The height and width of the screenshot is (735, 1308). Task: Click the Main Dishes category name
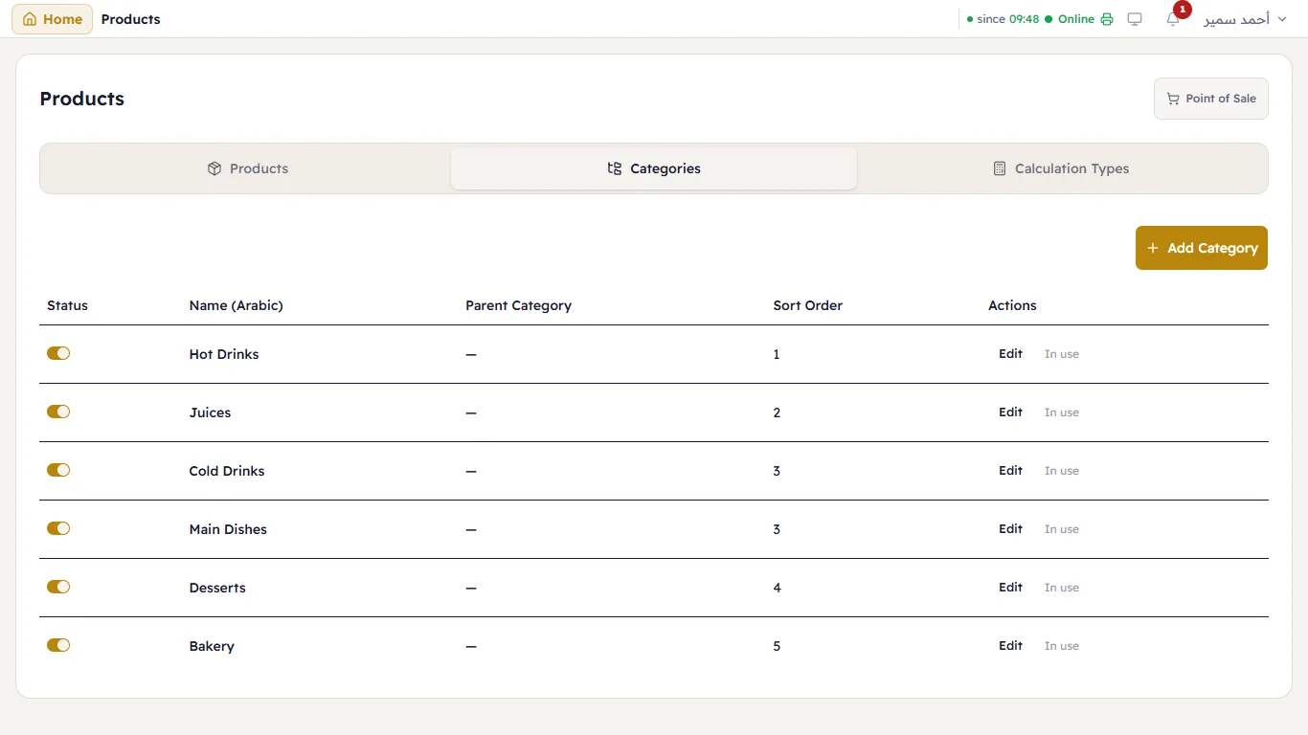tap(228, 529)
